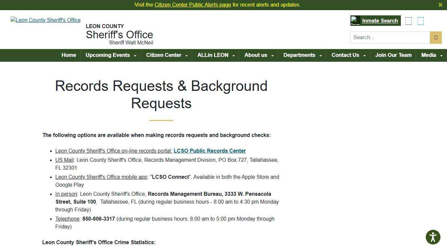Click the blue-bordered social media icon
Image resolution: width=447 pixels, height=251 pixels.
click(420, 21)
